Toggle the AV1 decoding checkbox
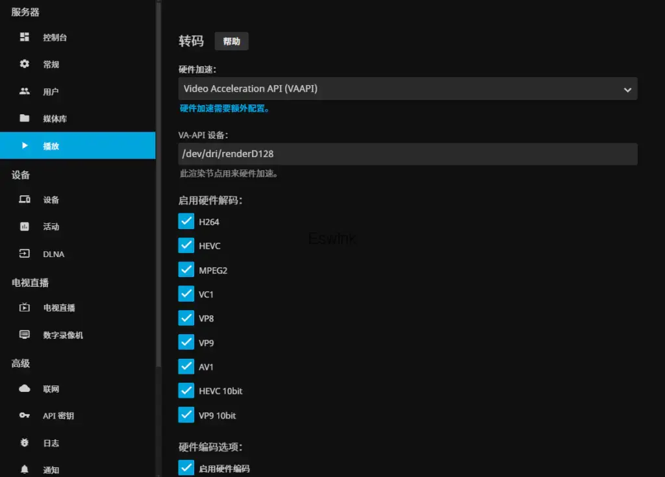The width and height of the screenshot is (665, 477). tap(186, 367)
